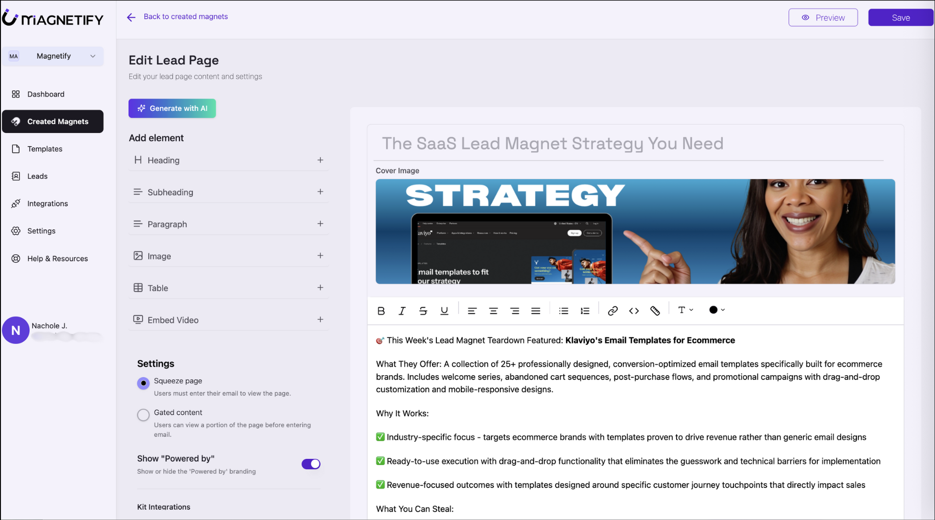
Task: Navigate to the Integrations page
Action: 47,203
